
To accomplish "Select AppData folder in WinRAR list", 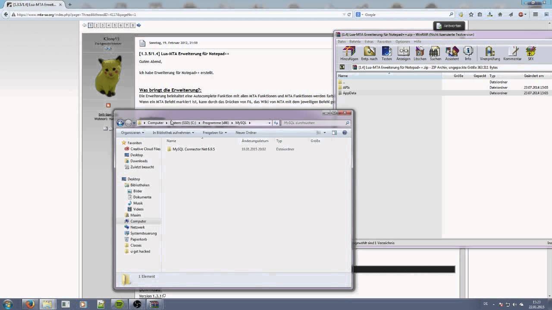I will pos(349,93).
